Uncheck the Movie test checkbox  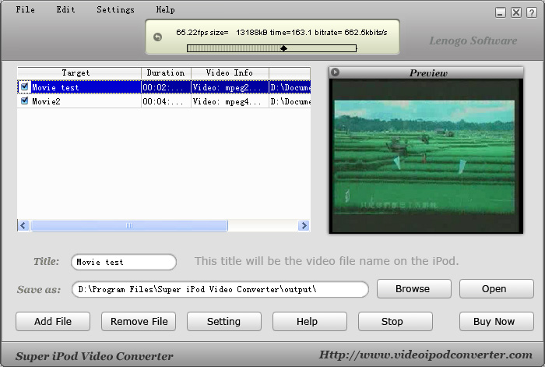pos(25,87)
